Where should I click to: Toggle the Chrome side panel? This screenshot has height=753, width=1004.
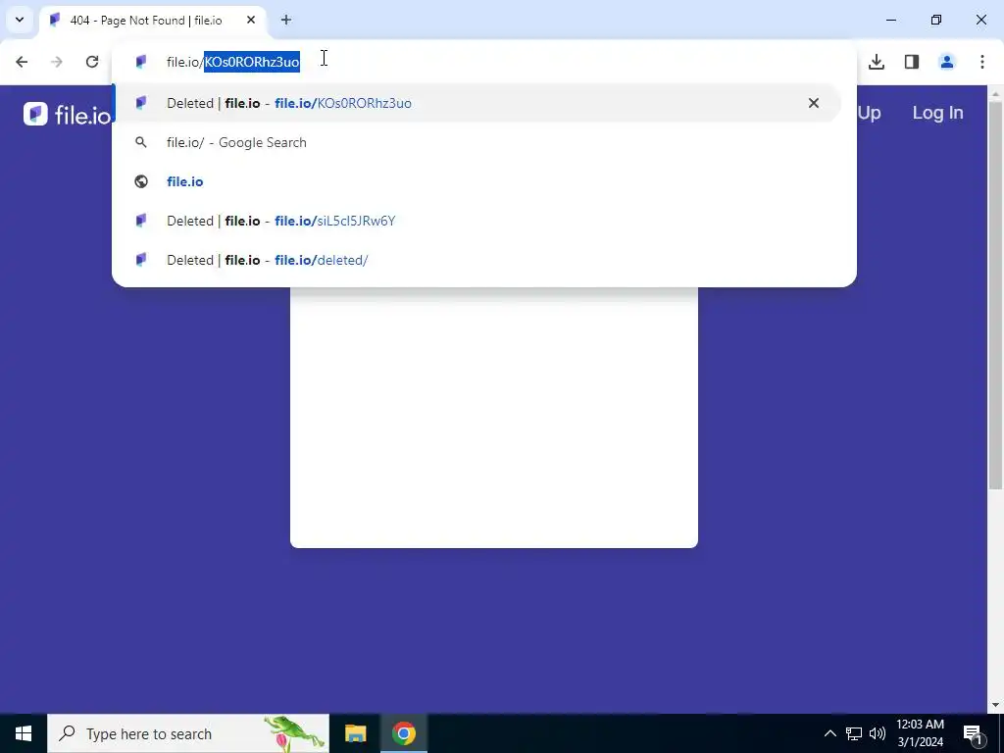(912, 62)
